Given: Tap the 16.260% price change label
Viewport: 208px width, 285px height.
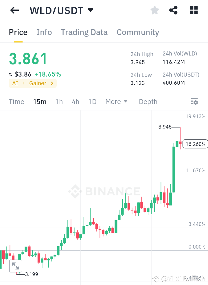Looking at the screenshot, I should coord(195,144).
